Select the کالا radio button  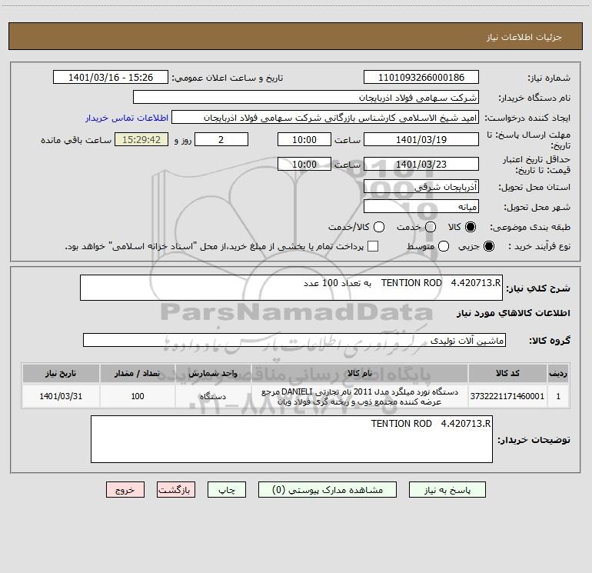[471, 227]
